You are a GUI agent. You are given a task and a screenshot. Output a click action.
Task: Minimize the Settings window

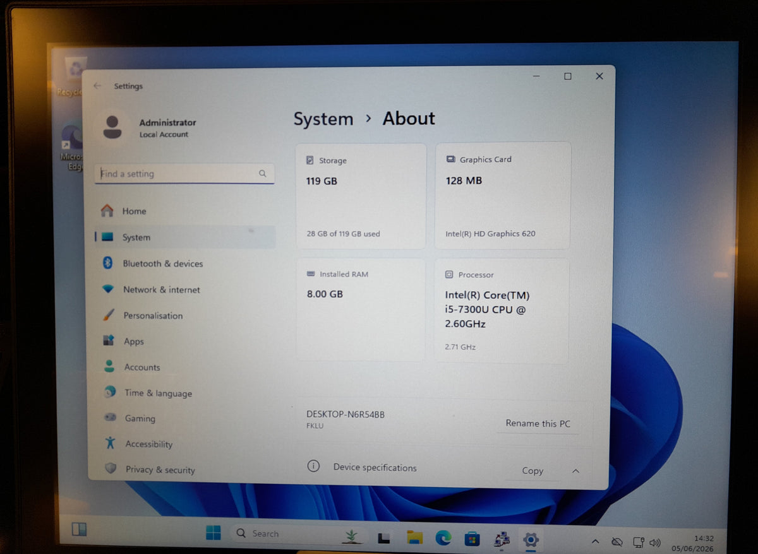pyautogui.click(x=536, y=76)
